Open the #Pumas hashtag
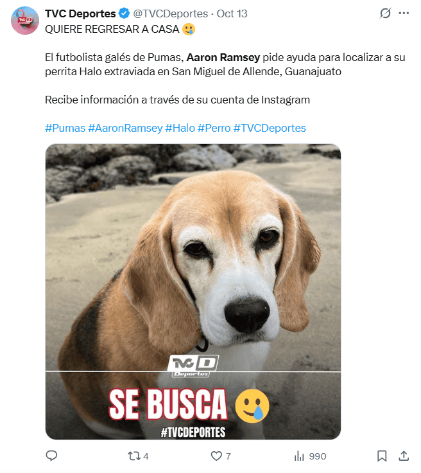Screen dimensions: 421x473 pos(65,128)
